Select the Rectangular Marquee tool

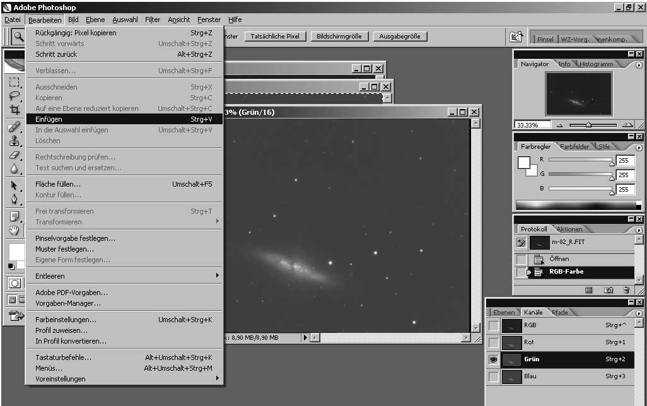(15, 82)
